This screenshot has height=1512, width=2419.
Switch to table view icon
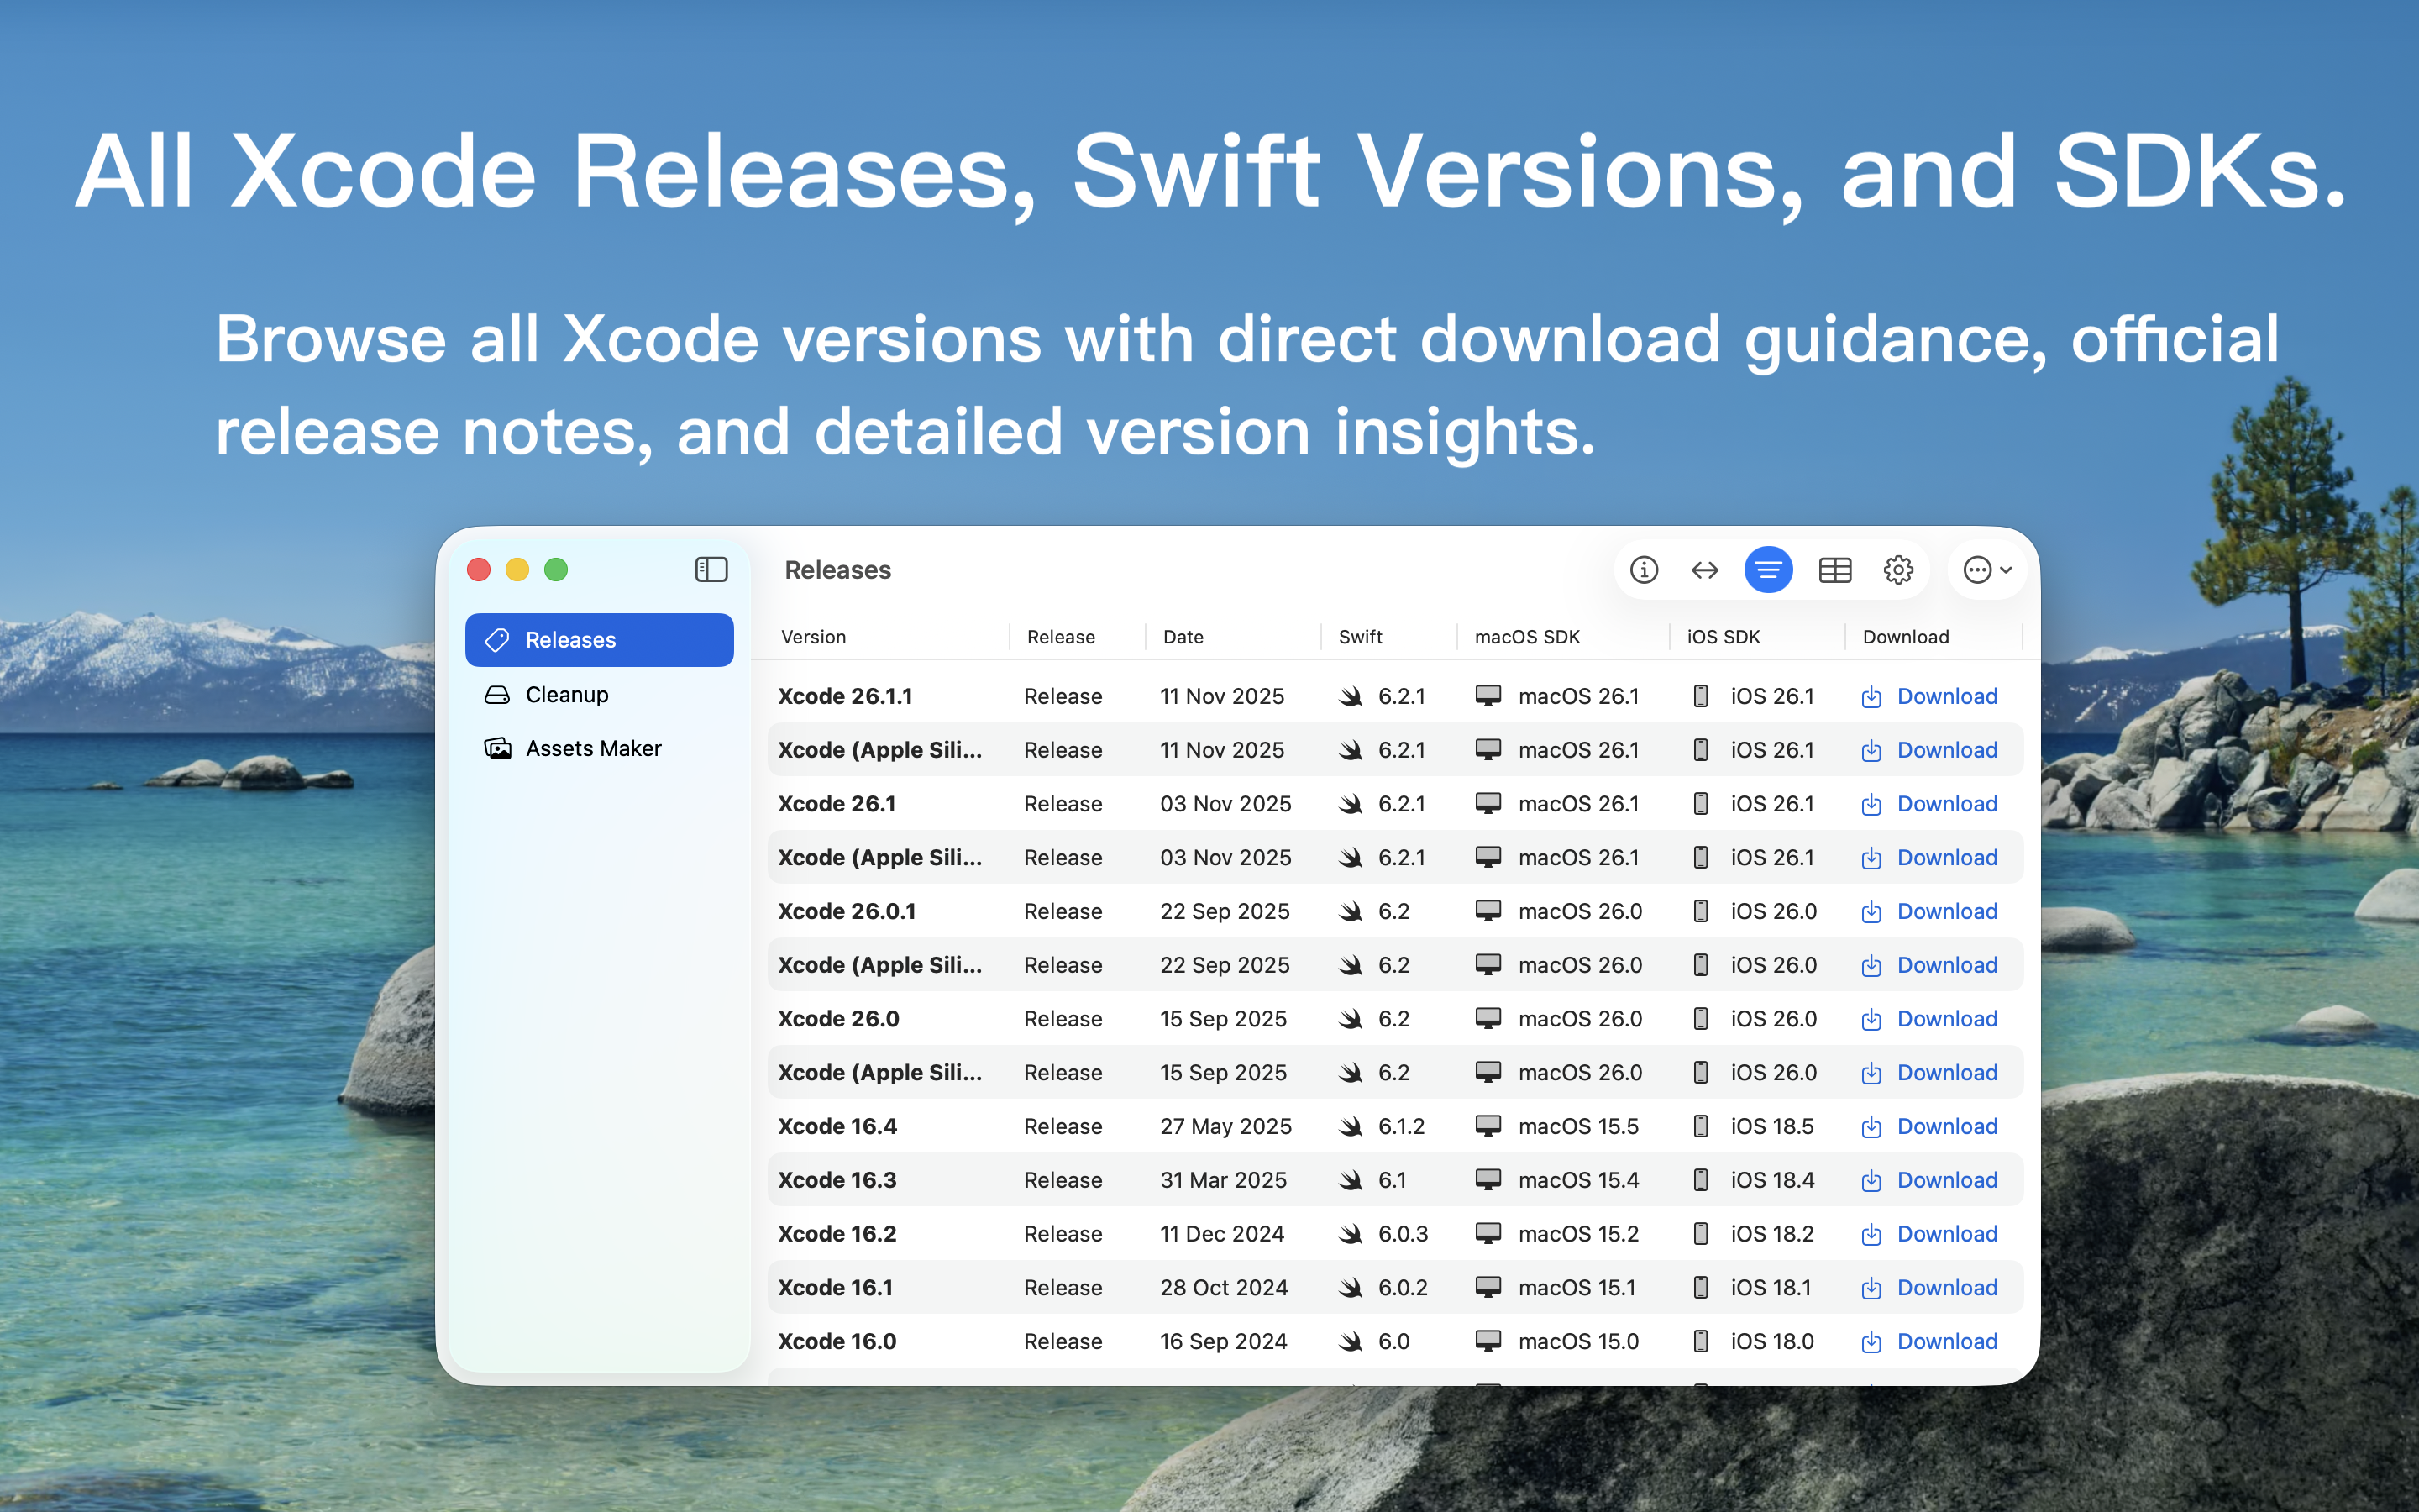click(1834, 570)
